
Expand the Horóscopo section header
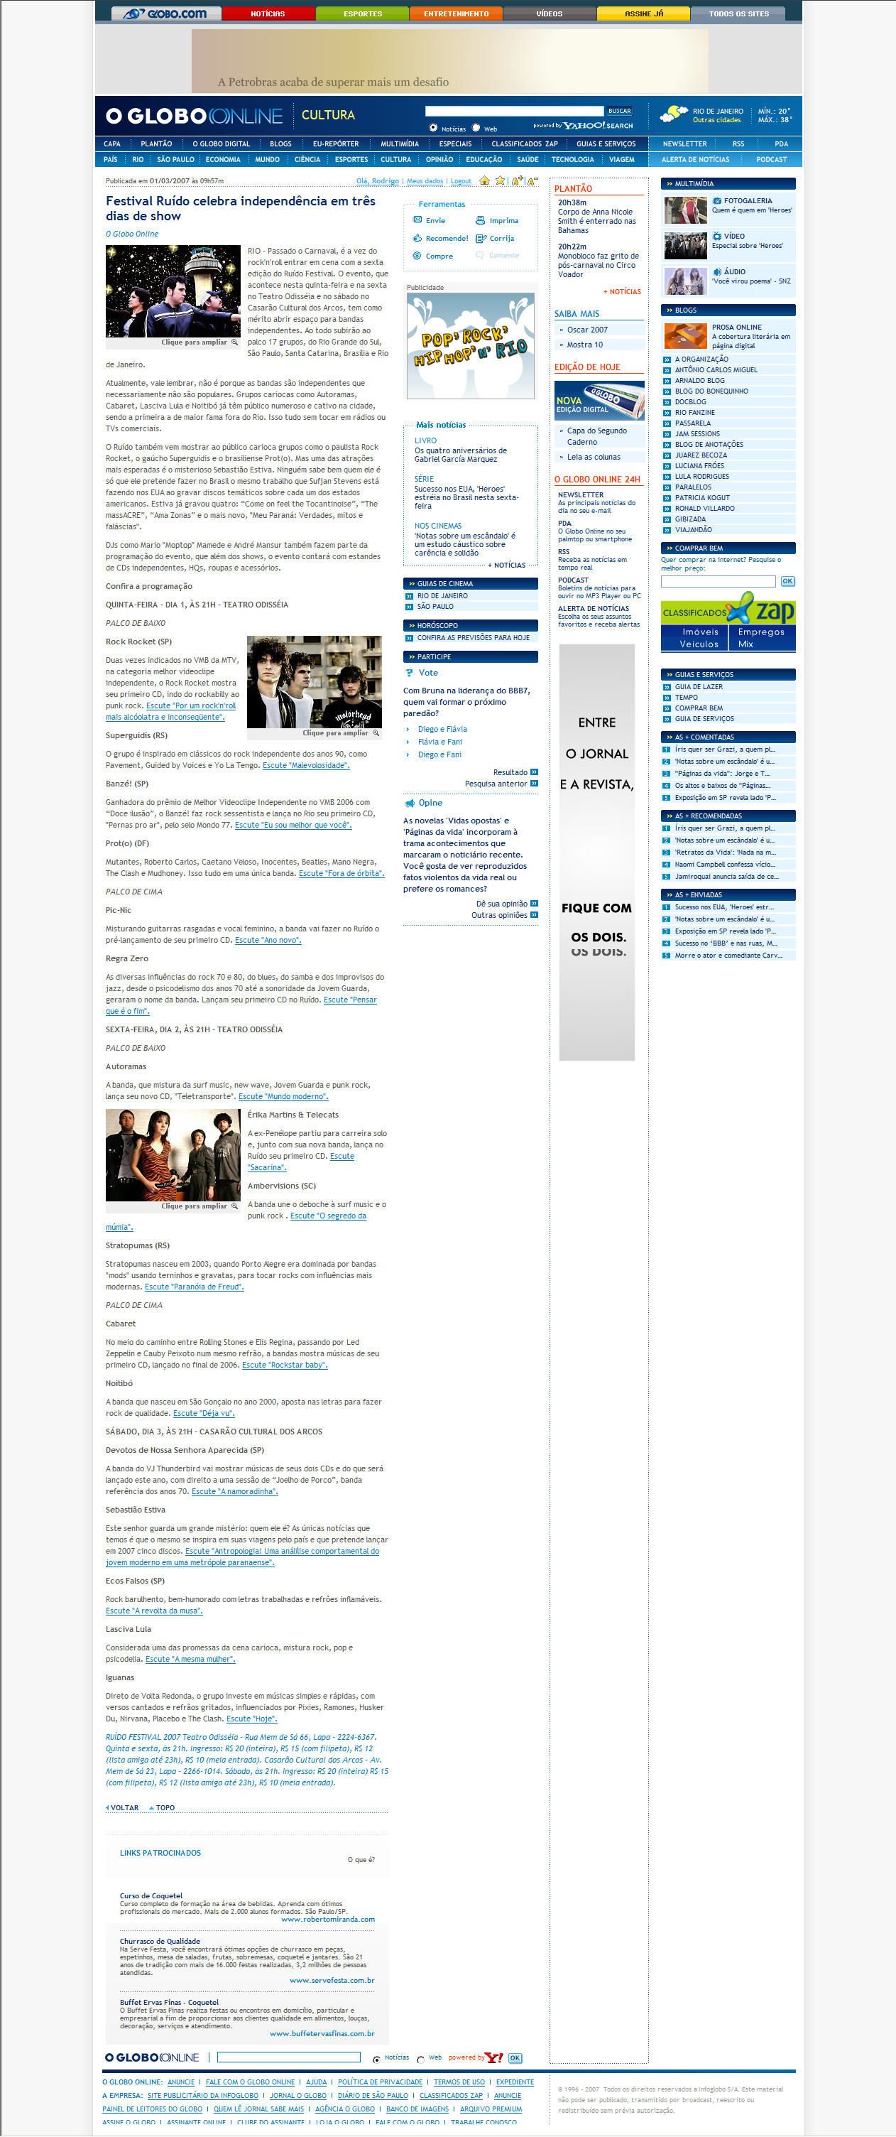click(470, 625)
